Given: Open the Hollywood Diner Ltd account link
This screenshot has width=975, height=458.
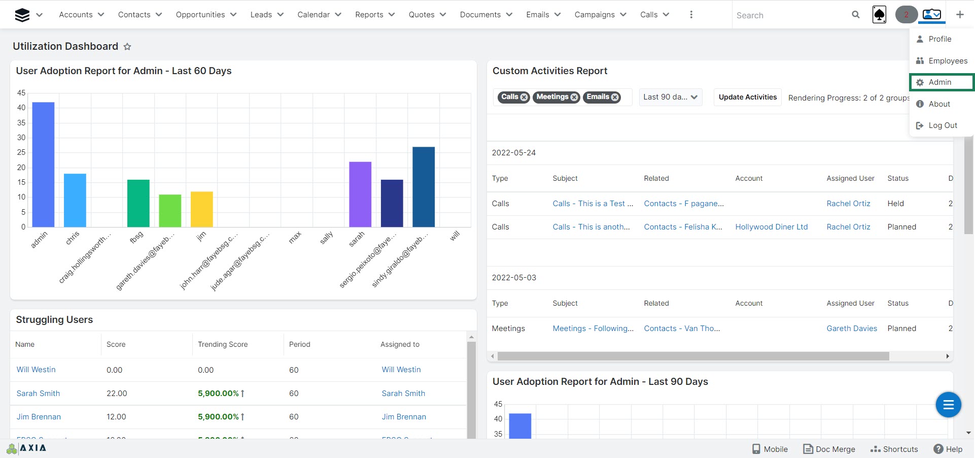Looking at the screenshot, I should pyautogui.click(x=771, y=227).
